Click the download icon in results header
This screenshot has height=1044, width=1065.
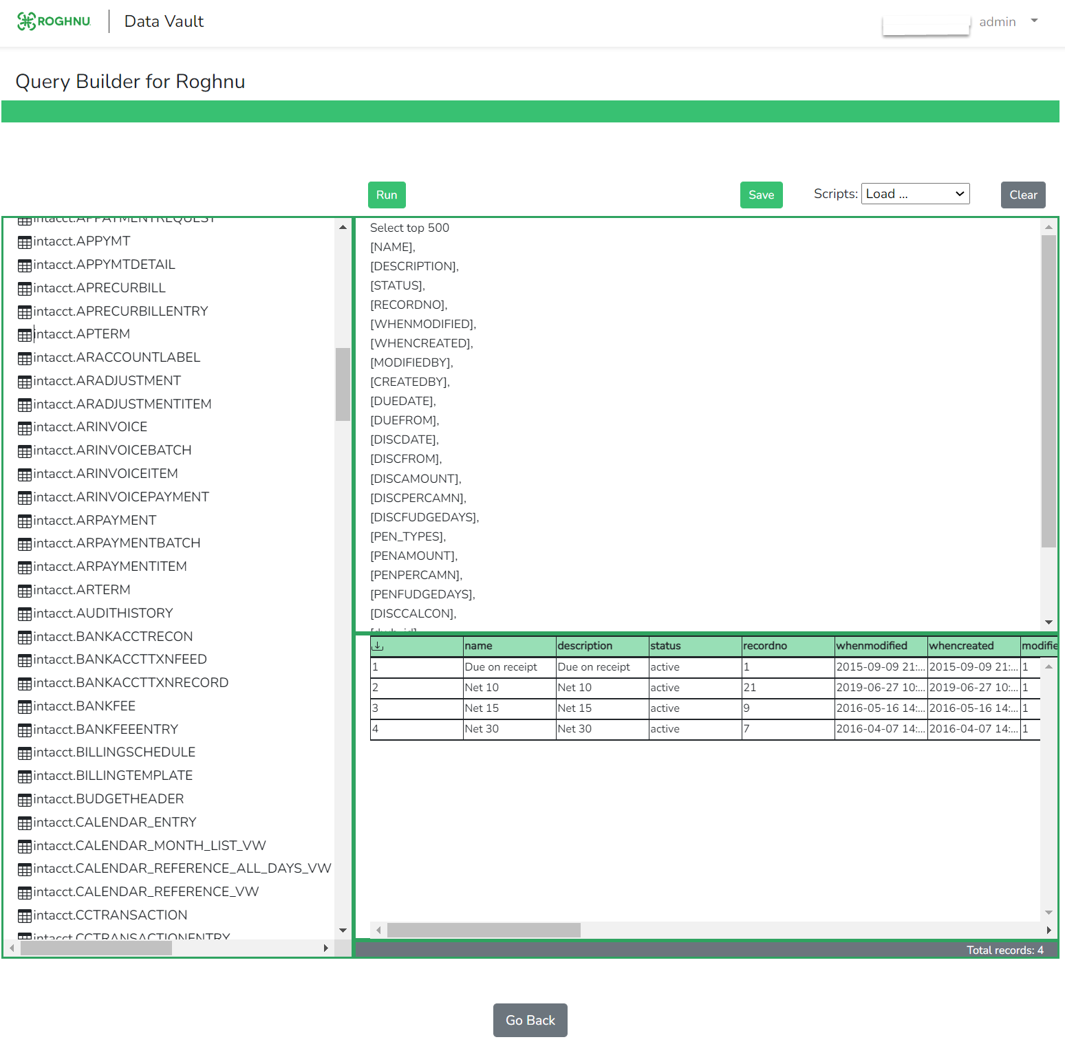(x=377, y=646)
